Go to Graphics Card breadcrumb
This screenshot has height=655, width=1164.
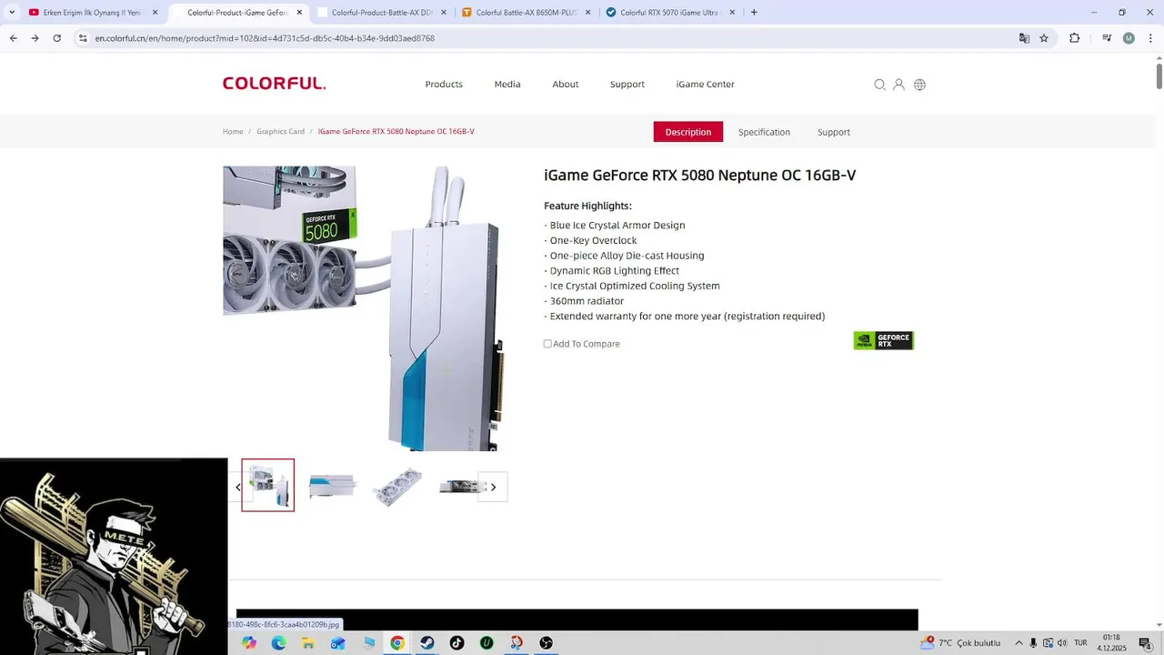pyautogui.click(x=280, y=131)
